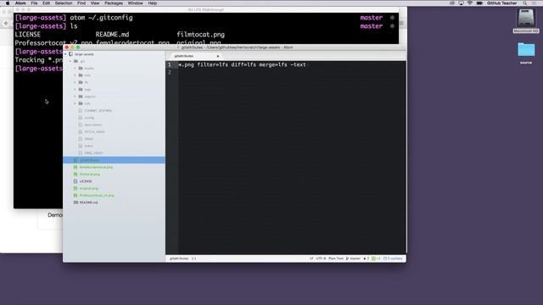Open the GitHub Teacher user menu
This screenshot has width=543, height=305.
[x=501, y=3]
